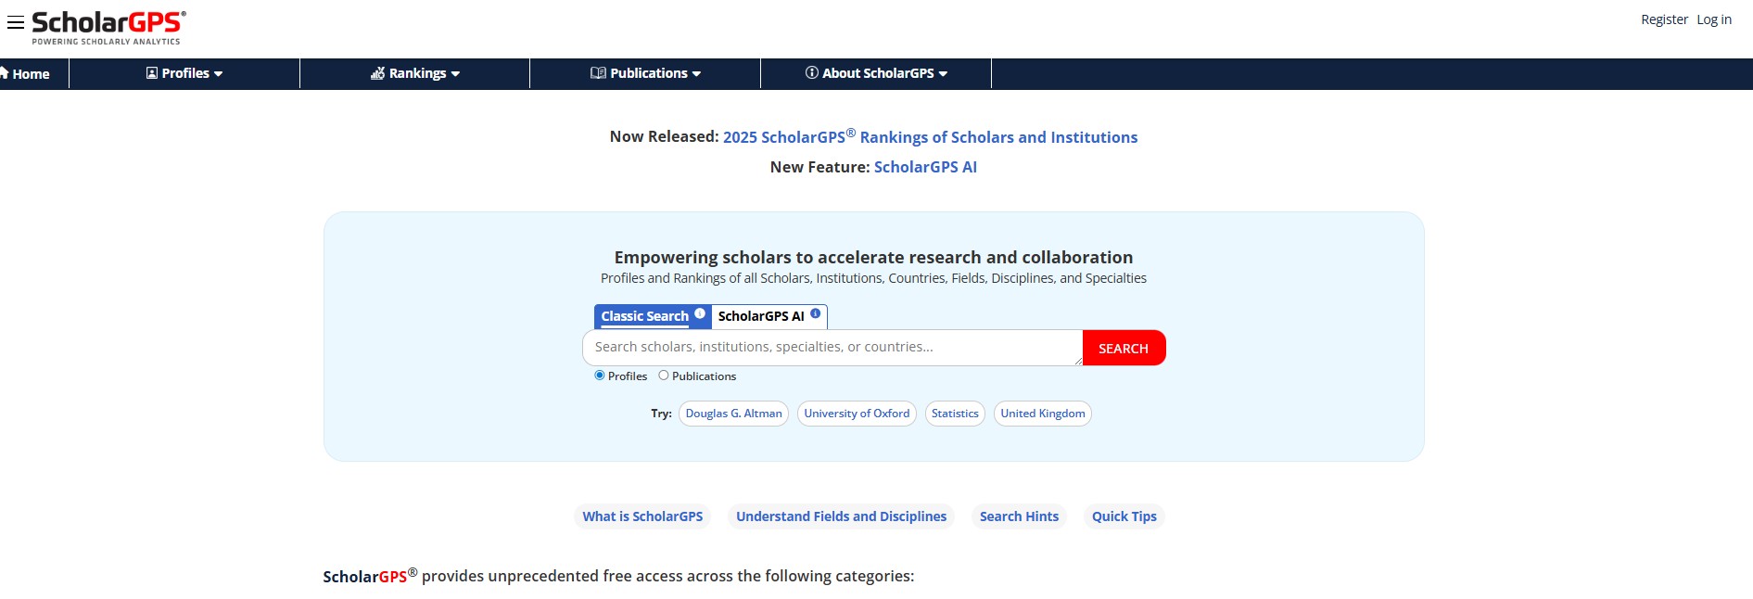Image resolution: width=1753 pixels, height=599 pixels.
Task: Open 2025 ScholarGPS Rankings of Scholars link
Action: 930,136
